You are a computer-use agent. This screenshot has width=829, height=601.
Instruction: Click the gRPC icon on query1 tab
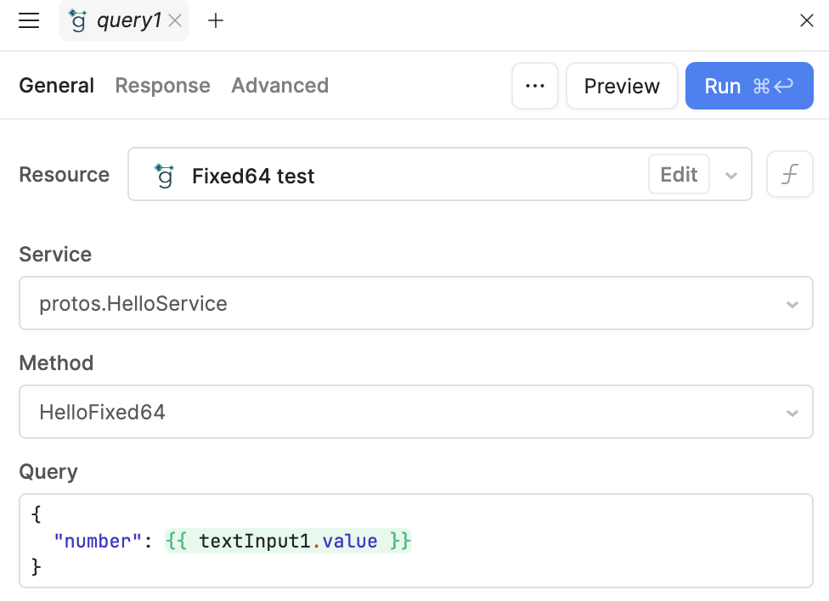click(x=78, y=20)
